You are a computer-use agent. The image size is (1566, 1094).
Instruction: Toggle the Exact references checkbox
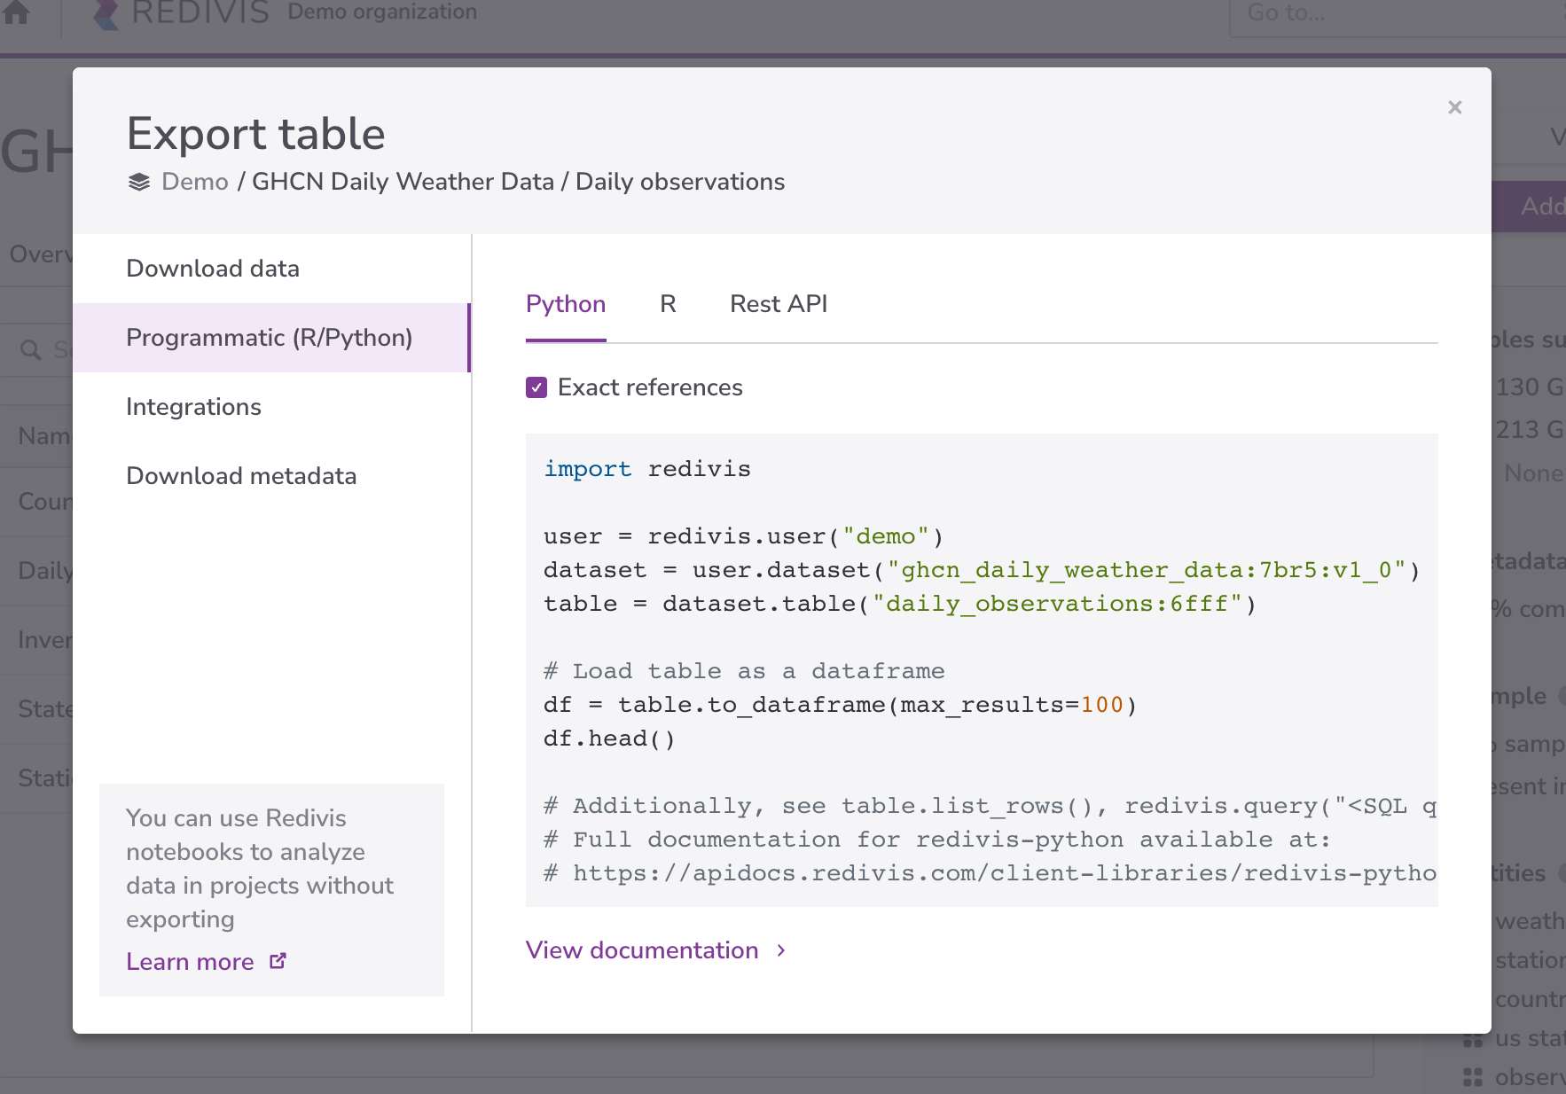click(x=536, y=387)
